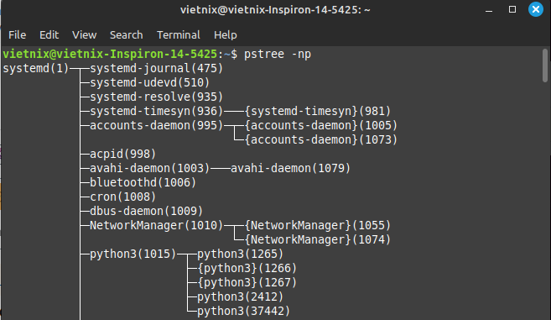Screen dimensions: 551x320
Task: Click the green prompt vietnix@vietnix-Inspiron-14-5425
Action: pyautogui.click(x=110, y=55)
